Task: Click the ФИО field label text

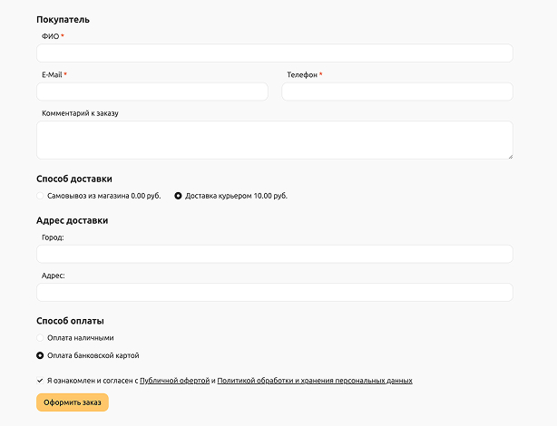Action: (50, 36)
